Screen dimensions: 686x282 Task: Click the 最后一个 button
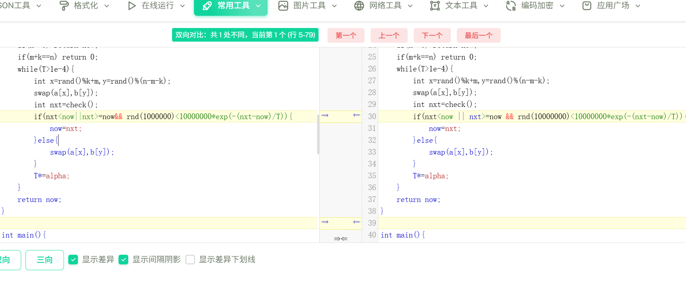(x=478, y=36)
